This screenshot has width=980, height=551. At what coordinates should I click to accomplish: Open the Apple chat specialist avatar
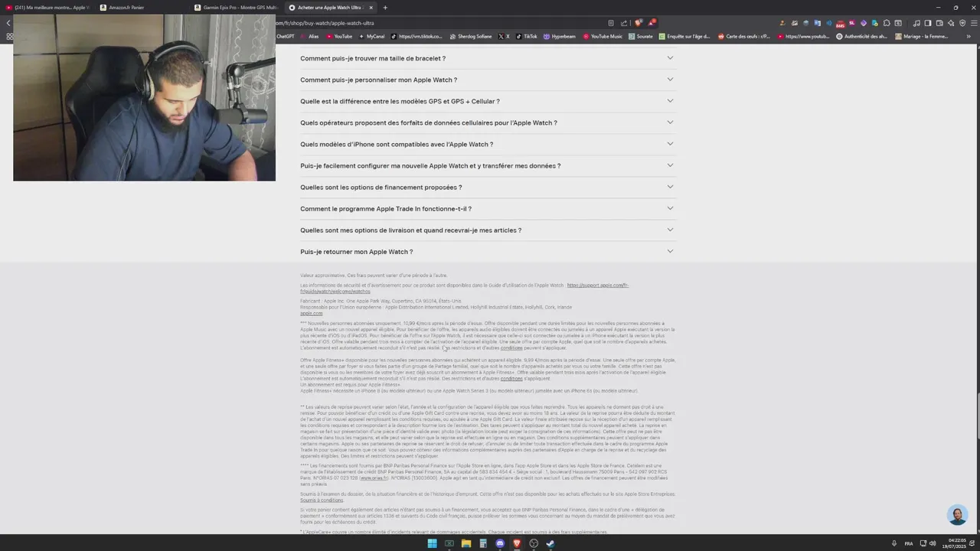click(x=957, y=515)
